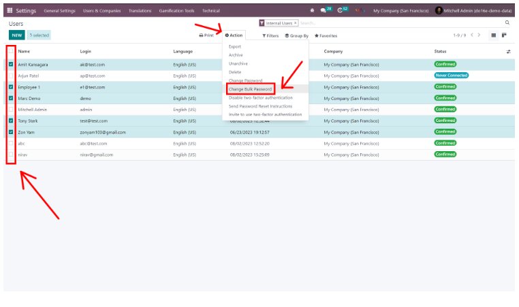This screenshot has width=519, height=307.
Task: Open the clock activities icon
Action: point(341,11)
